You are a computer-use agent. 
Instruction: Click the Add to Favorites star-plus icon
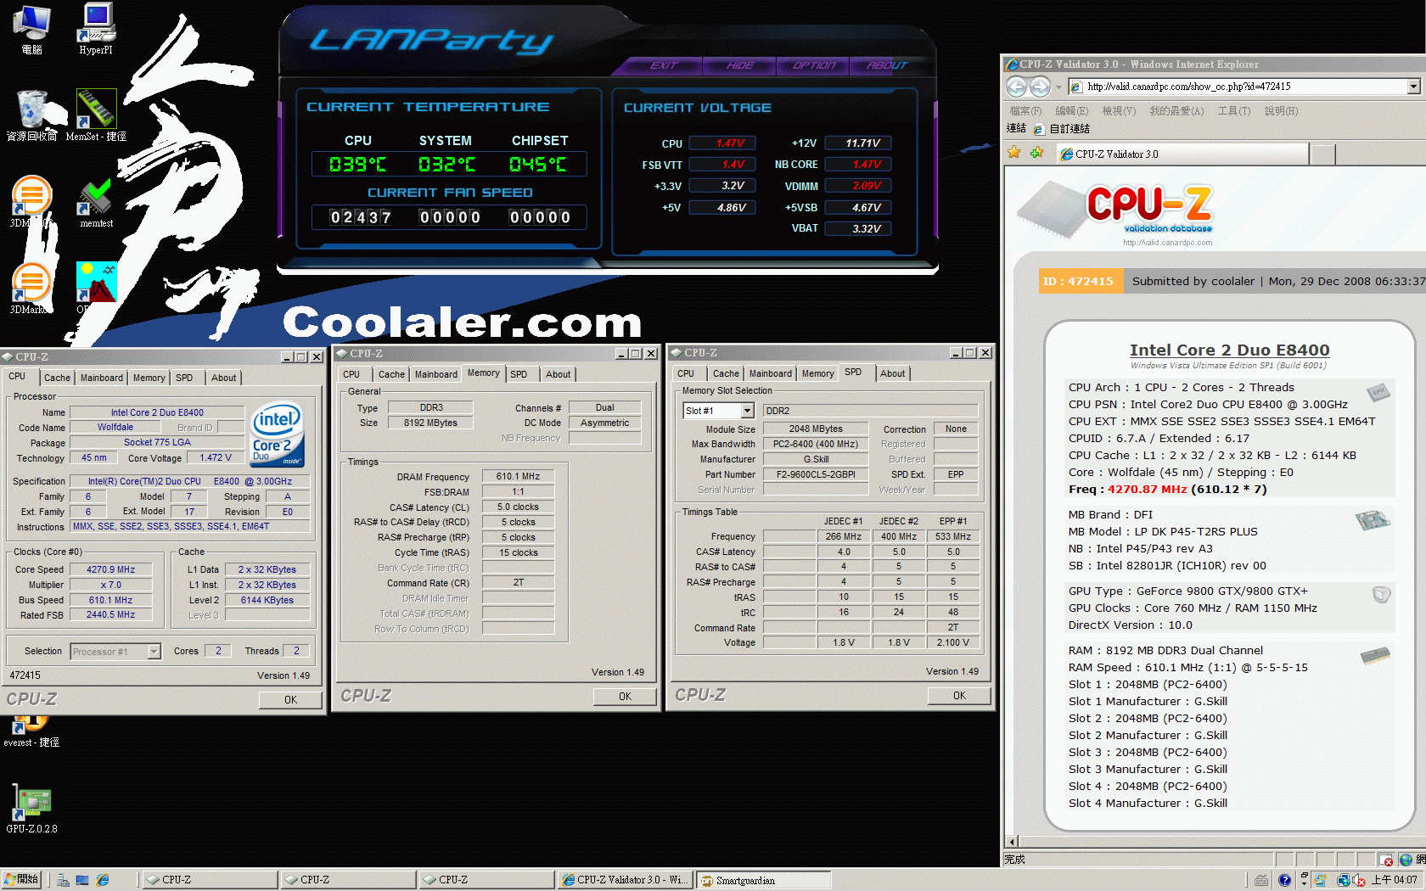point(1036,153)
